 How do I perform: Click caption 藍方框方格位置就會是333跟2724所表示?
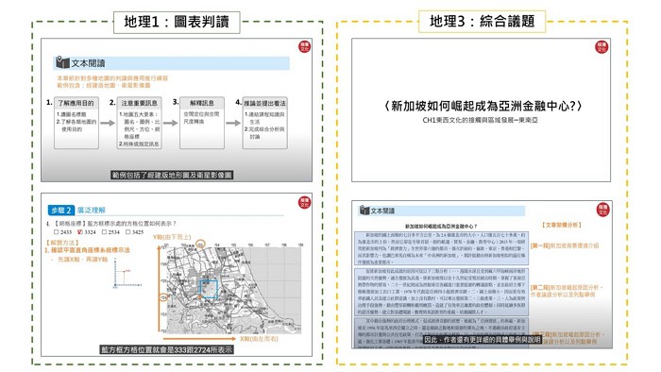166,349
